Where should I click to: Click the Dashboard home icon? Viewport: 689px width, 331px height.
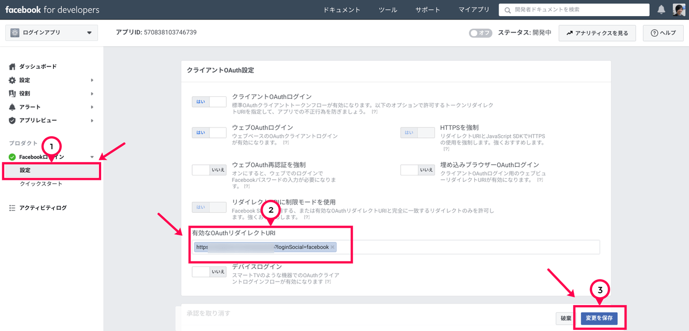(12, 67)
